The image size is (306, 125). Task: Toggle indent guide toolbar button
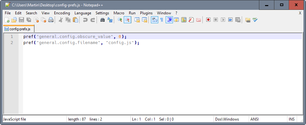(x=169, y=20)
